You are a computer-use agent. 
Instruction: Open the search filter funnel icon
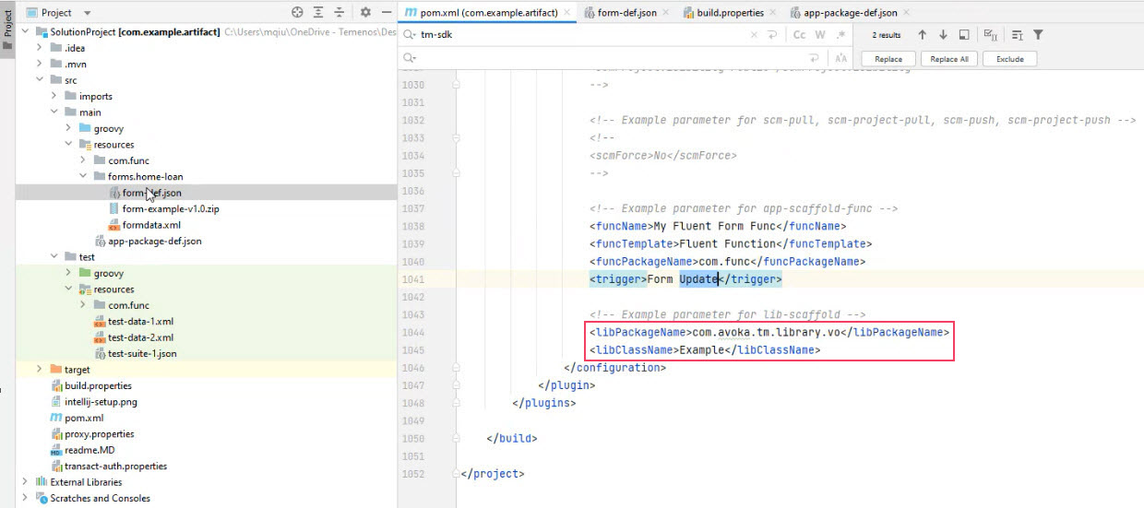tap(1038, 35)
